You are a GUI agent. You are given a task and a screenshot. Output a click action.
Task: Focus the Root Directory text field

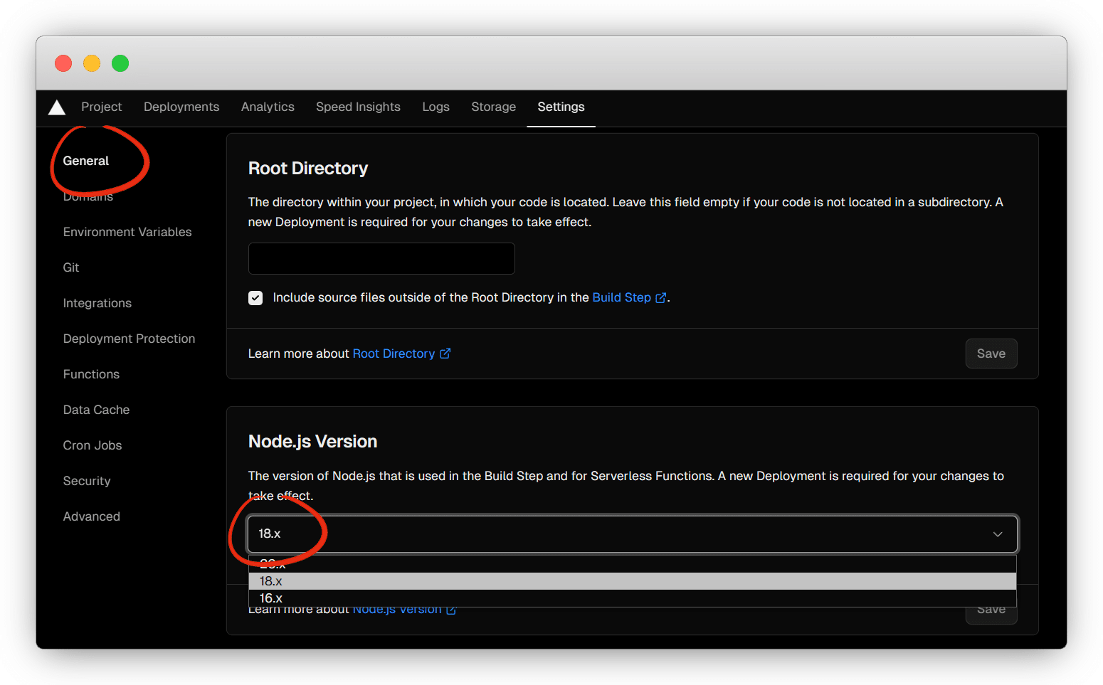[x=381, y=258]
